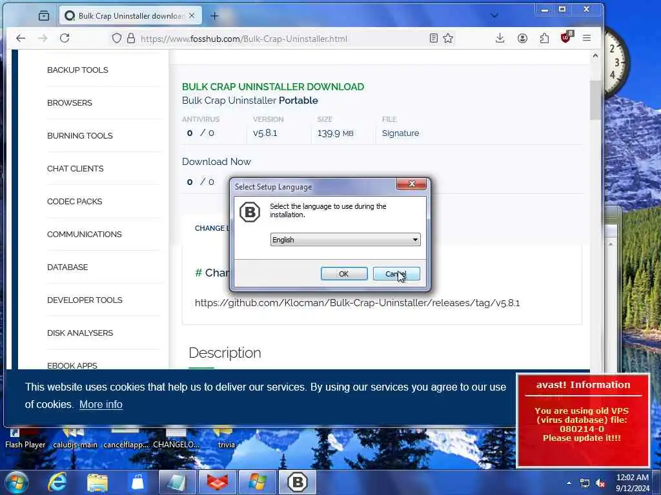Go back with the browser back arrow
This screenshot has width=661, height=495.
point(21,38)
